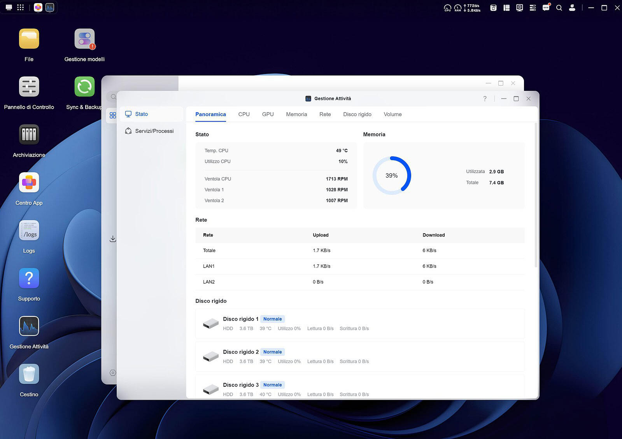Open the Gestione modelli desktop icon
This screenshot has width=622, height=439.
tap(84, 39)
